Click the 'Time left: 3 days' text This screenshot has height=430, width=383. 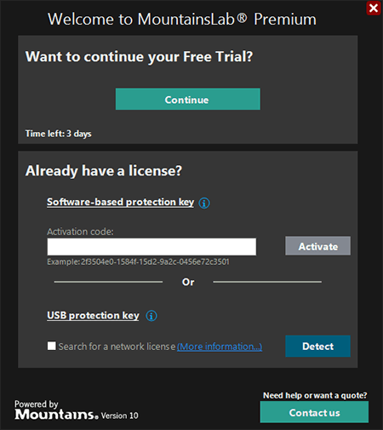click(59, 134)
